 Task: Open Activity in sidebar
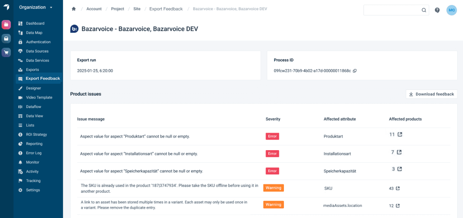[x=32, y=171]
